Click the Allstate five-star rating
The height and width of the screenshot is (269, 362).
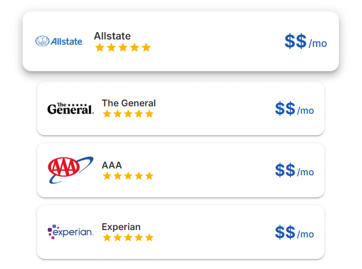click(x=123, y=48)
